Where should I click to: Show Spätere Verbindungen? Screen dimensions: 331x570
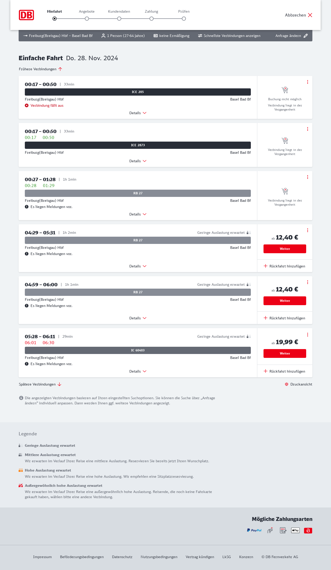coord(40,384)
